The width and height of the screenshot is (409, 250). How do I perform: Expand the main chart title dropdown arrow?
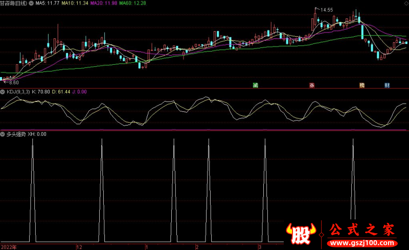click(x=32, y=3)
